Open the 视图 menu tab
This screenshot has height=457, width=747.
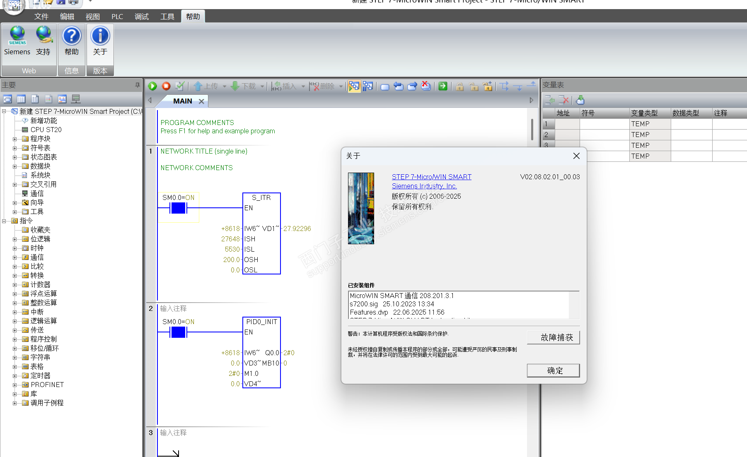(x=93, y=17)
